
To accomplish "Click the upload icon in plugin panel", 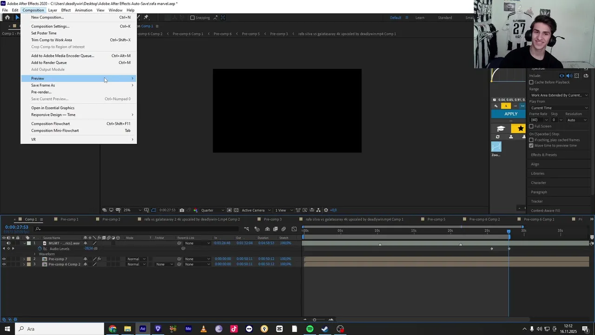I will pos(511,137).
